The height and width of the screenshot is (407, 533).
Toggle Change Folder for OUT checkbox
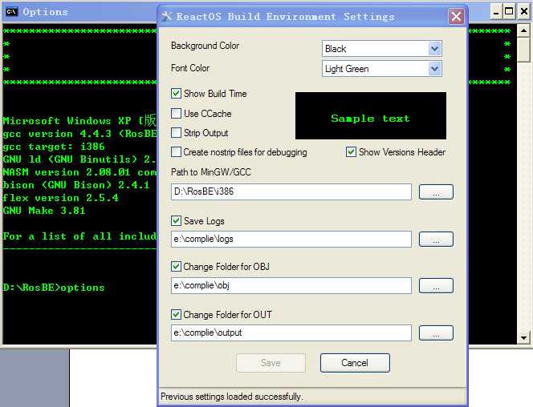coord(176,315)
